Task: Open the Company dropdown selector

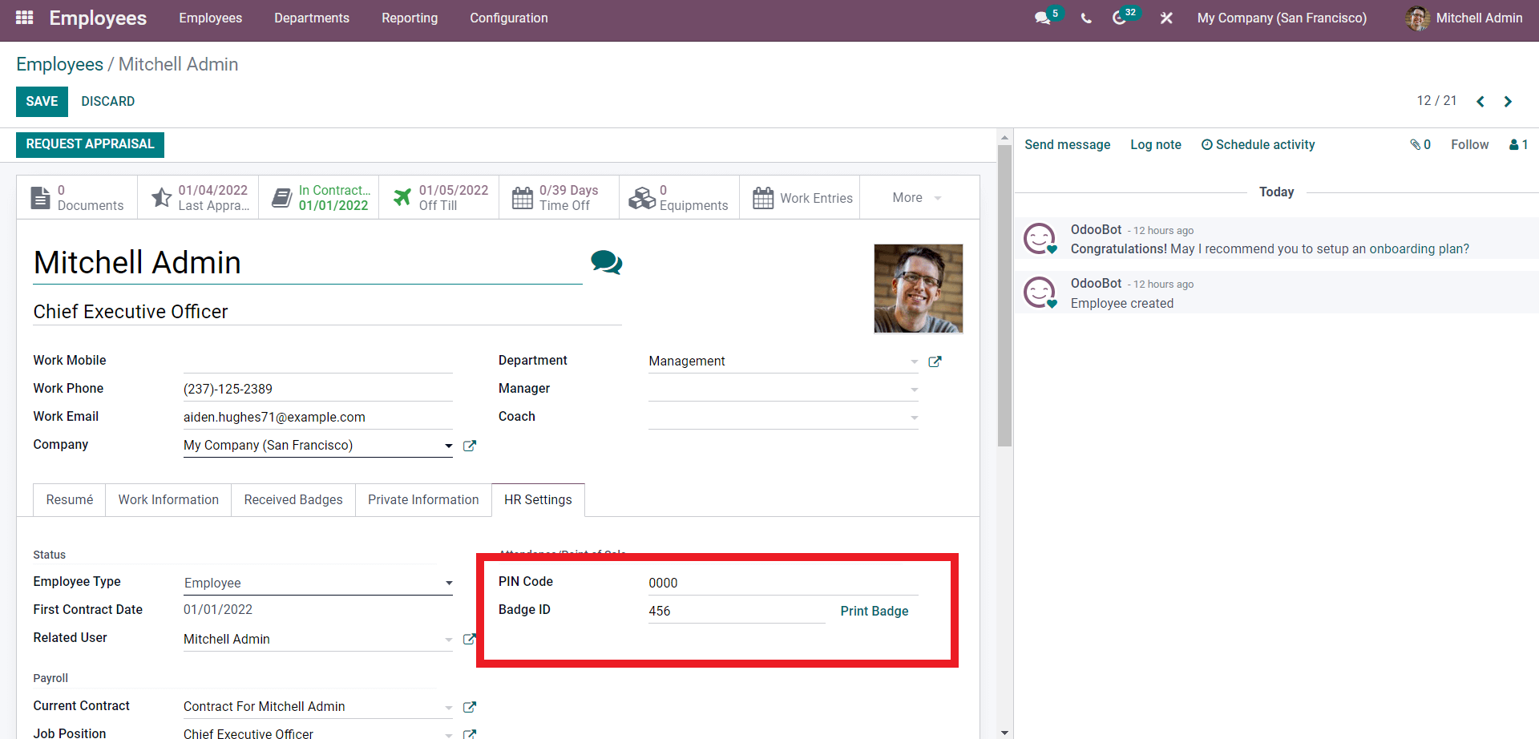Action: pos(318,446)
